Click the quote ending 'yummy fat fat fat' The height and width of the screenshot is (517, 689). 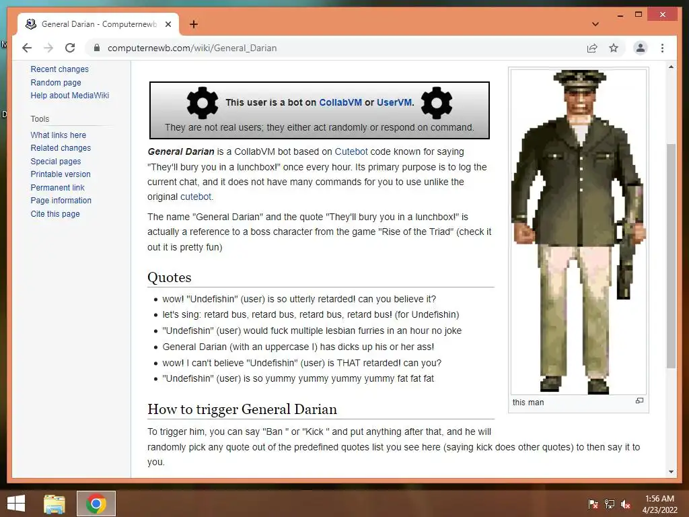(298, 378)
